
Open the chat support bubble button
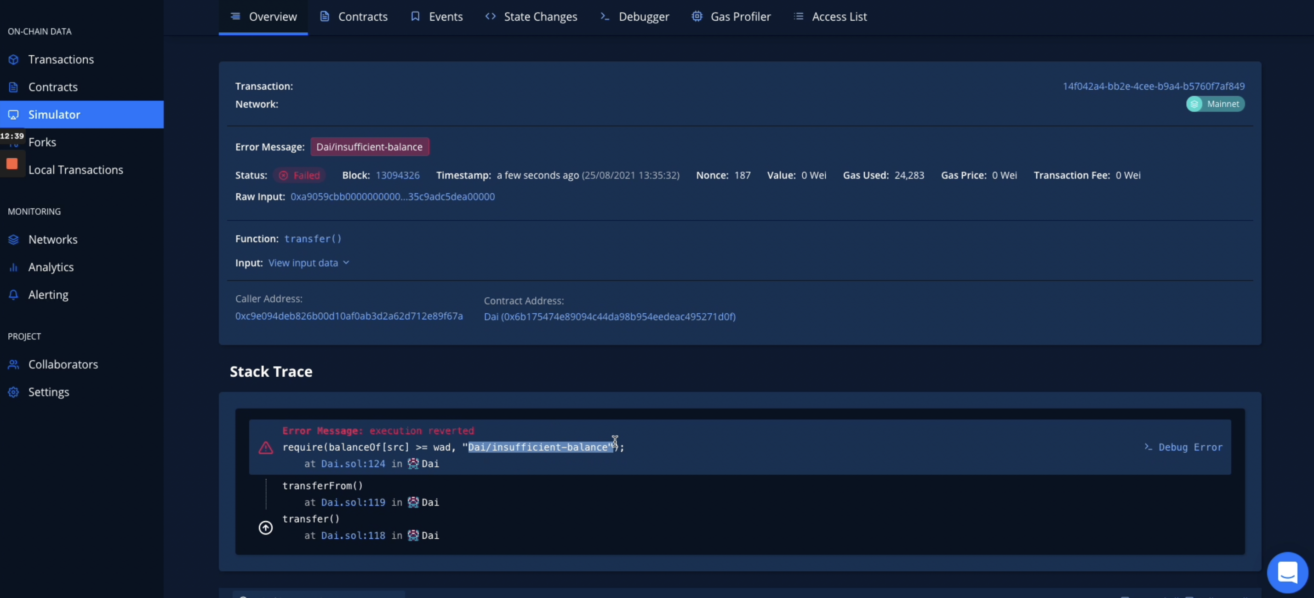click(1287, 573)
